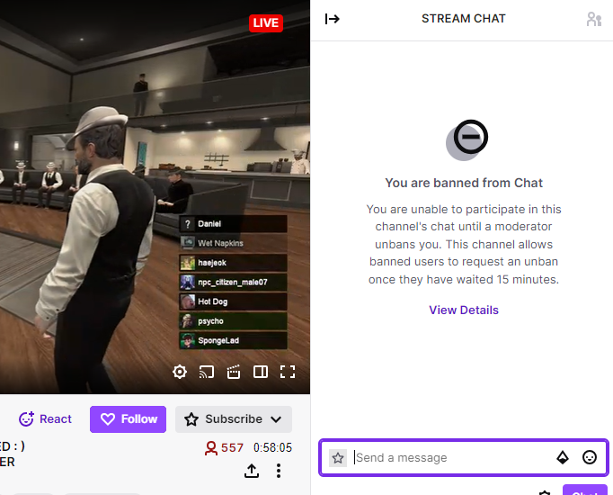Viewport: 613px width, 495px height.
Task: Open the three-dot more options menu
Action: (279, 471)
